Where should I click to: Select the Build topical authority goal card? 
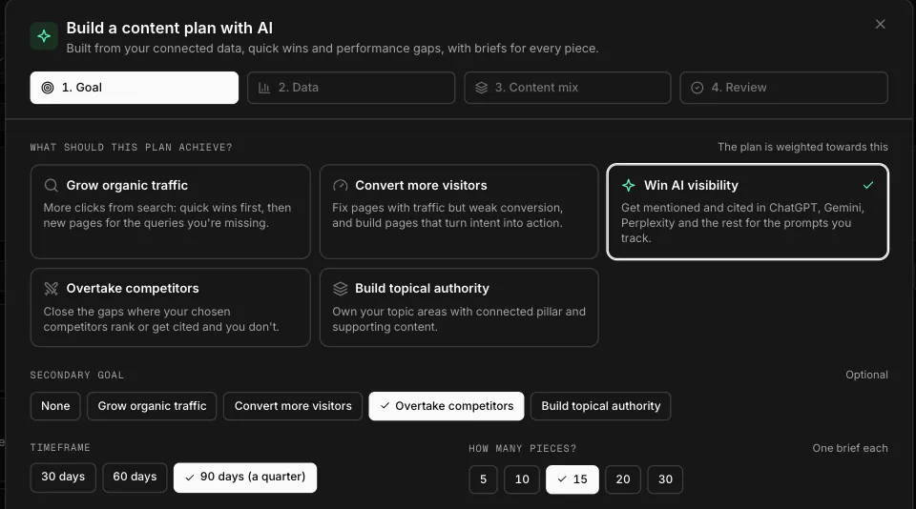click(459, 308)
